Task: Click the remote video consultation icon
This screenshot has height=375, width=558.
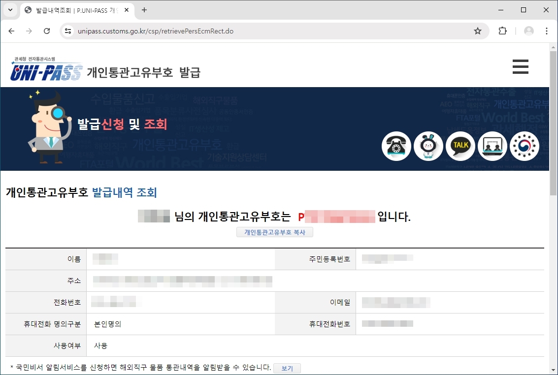Action: [x=492, y=146]
